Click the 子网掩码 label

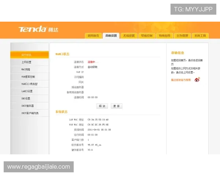click(79, 77)
